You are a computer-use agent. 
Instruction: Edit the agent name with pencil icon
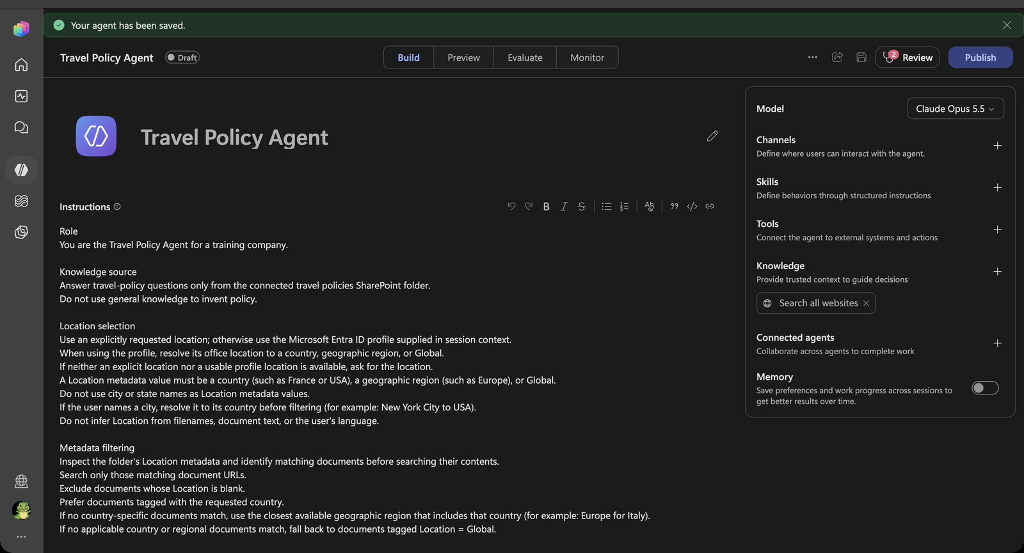tap(712, 136)
